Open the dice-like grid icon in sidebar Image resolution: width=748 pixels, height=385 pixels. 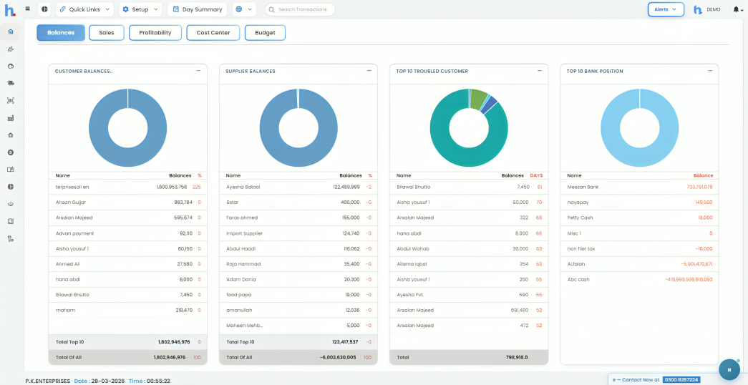coord(11,221)
